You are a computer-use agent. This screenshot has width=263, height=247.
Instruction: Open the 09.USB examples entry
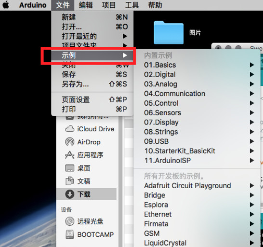pyautogui.click(x=197, y=141)
